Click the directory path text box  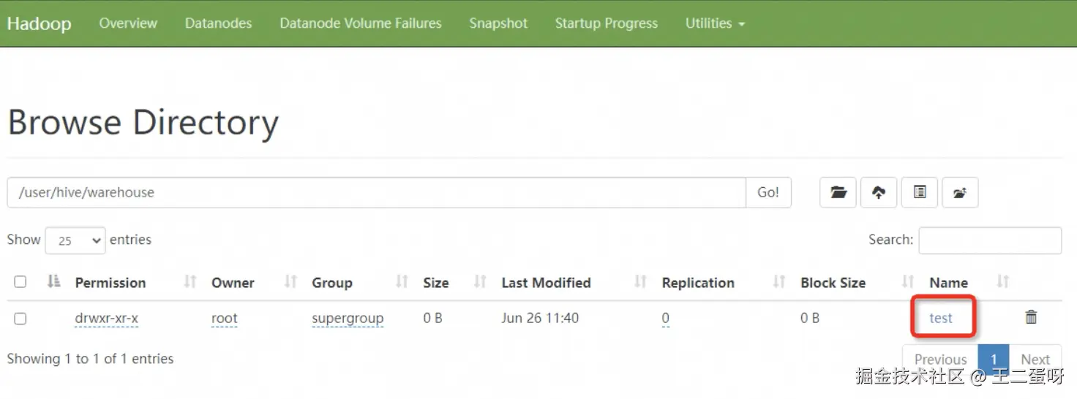376,193
